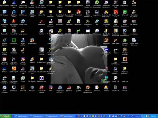
Task: Open the Magic Online shortcut
Action: [x=116, y=41]
